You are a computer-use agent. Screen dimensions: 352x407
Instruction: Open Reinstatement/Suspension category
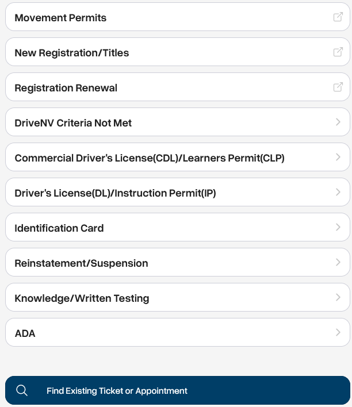pos(81,263)
